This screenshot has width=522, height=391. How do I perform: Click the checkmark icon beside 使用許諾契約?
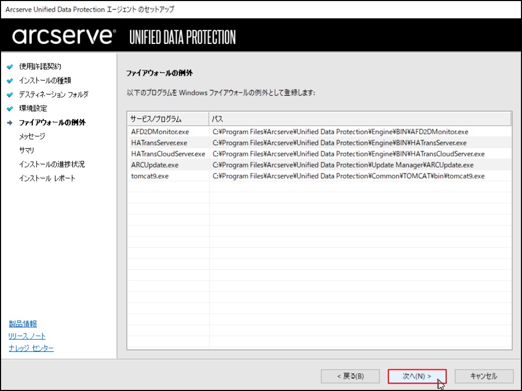(10, 67)
